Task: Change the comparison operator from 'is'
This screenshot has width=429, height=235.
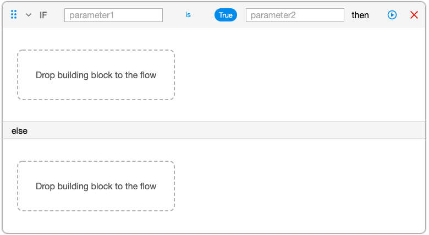Action: click(188, 15)
